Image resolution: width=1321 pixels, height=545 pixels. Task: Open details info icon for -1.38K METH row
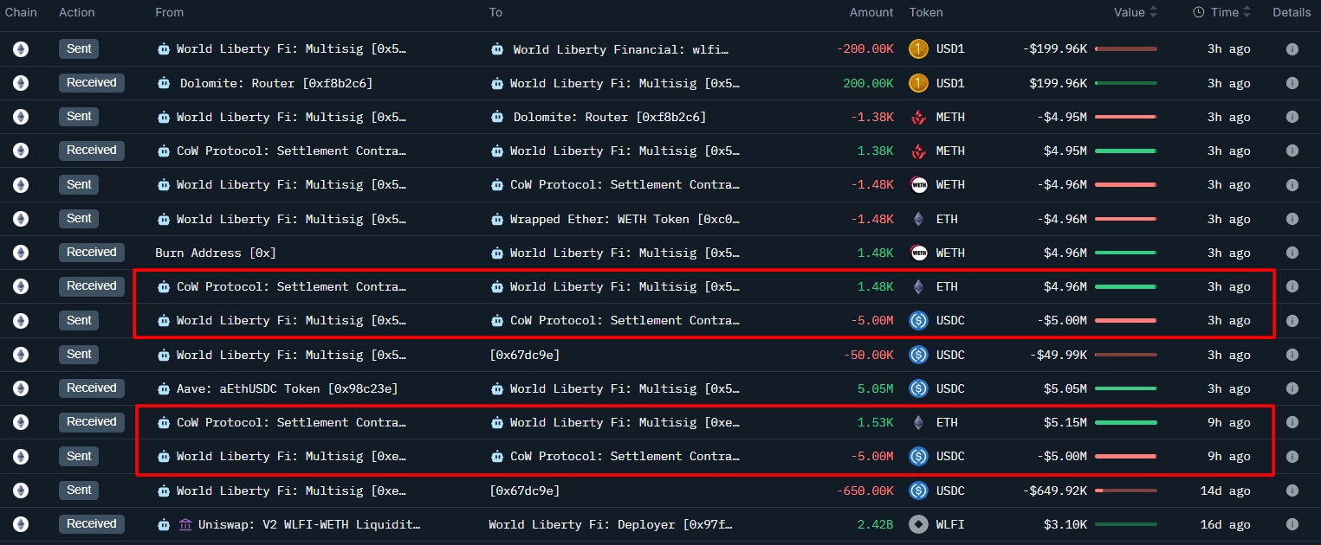[x=1292, y=117]
